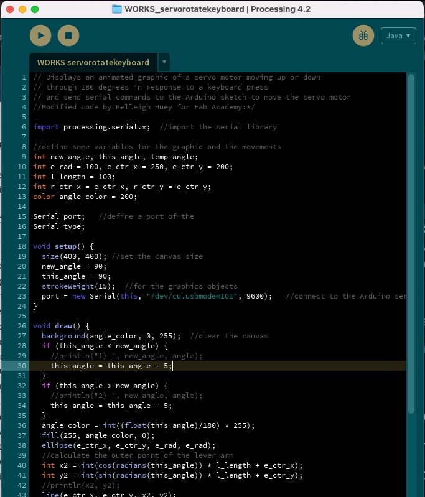Viewport: 425px width, 497px height.
Task: Click line number 1 in the gutter
Action: coord(24,77)
